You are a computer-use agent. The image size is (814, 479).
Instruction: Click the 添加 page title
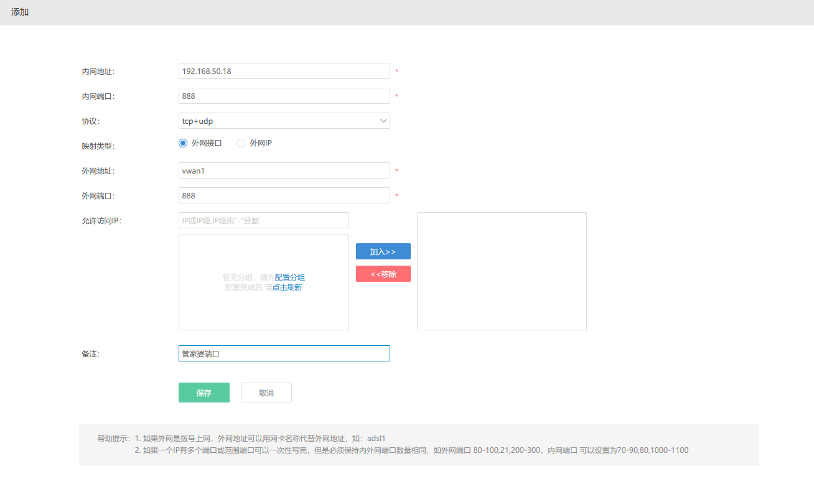pos(20,12)
